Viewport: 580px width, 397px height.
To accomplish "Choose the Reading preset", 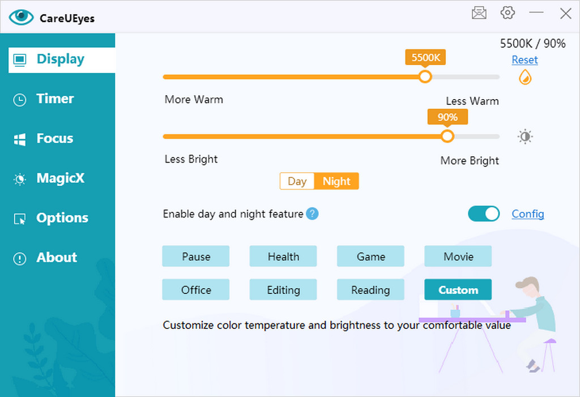I will click(x=370, y=289).
